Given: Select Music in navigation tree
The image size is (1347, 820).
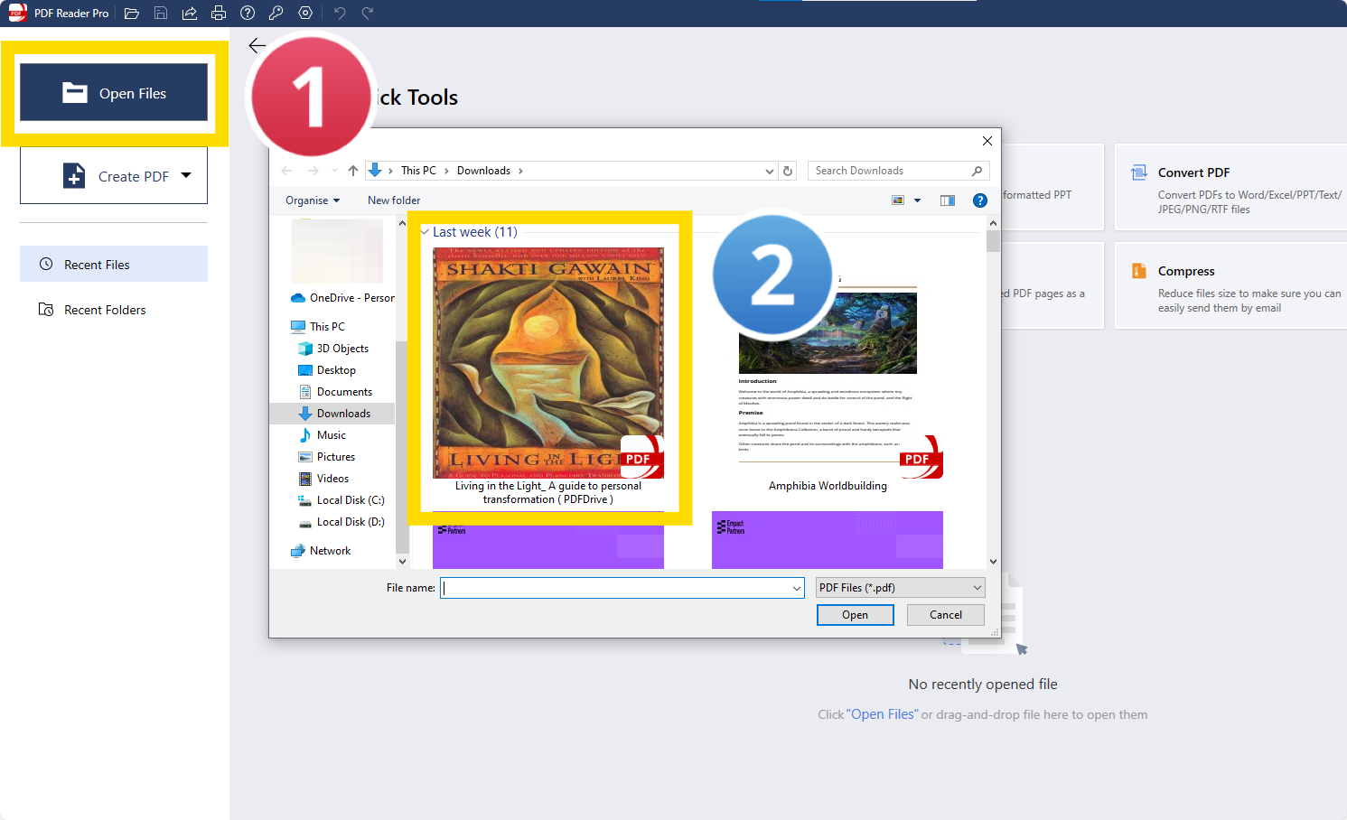Looking at the screenshot, I should coord(323,435).
